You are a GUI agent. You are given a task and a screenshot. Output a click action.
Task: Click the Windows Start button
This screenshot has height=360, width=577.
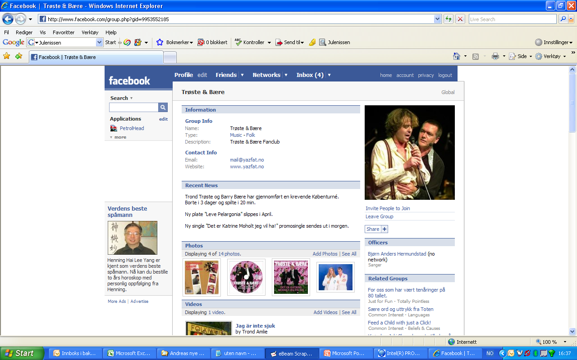22,353
